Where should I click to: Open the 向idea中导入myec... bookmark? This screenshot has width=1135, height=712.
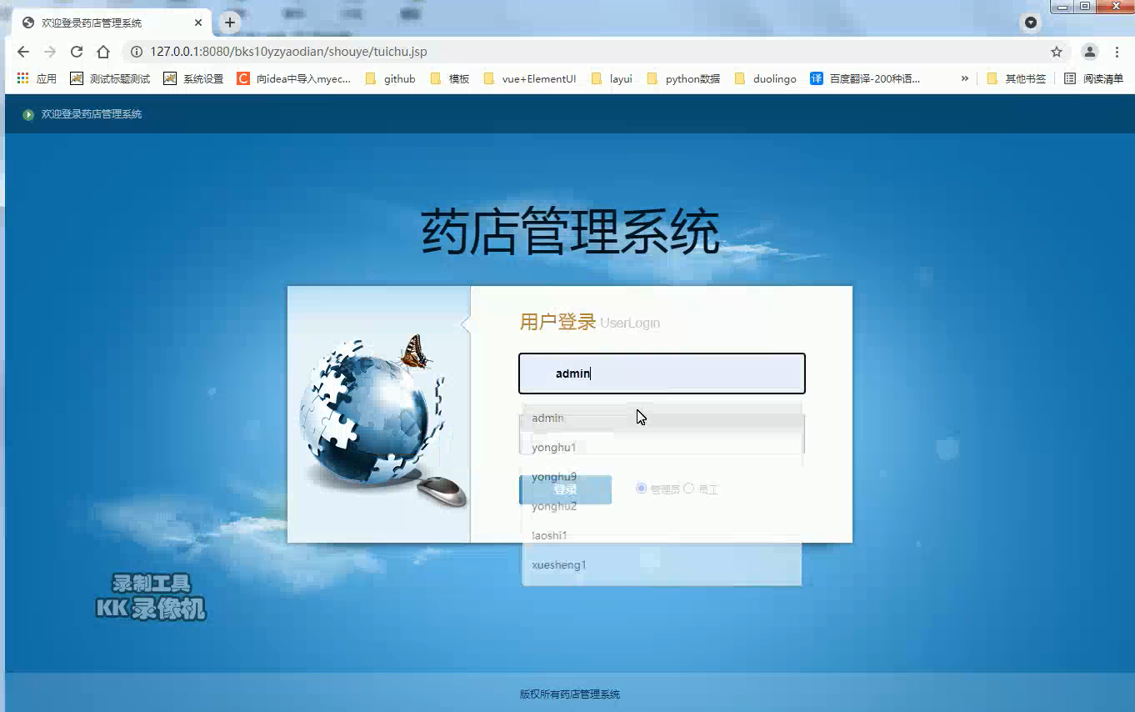tap(294, 78)
